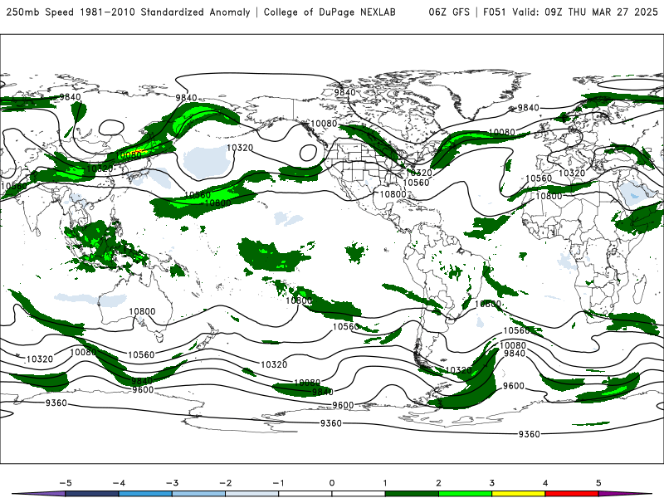Select the pale blue swatch between -2 and -1
Image resolution: width=664 pixels, height=498 pixels.
click(252, 494)
